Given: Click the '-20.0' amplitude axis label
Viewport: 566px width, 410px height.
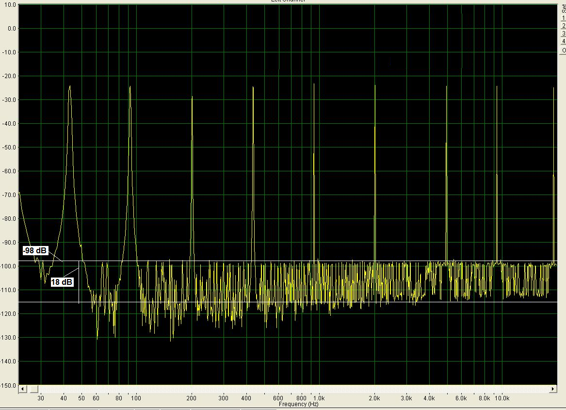Looking at the screenshot, I should [x=9, y=76].
